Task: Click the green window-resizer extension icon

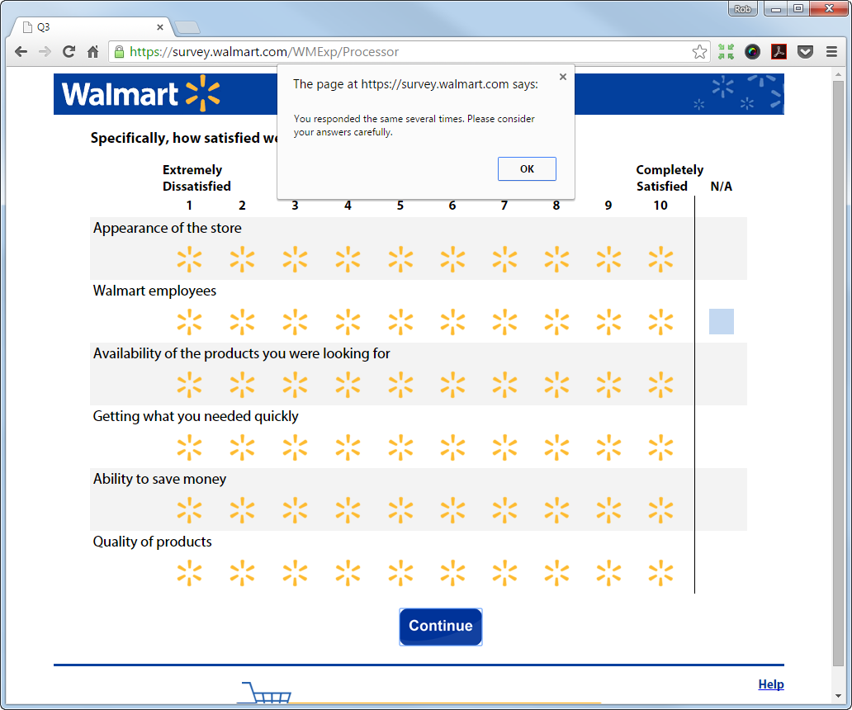Action: (726, 51)
